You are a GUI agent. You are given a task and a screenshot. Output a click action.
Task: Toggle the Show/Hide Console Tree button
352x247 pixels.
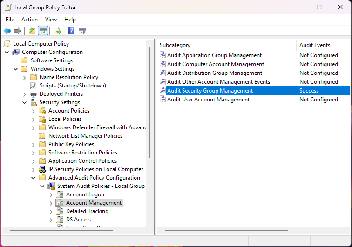point(43,31)
